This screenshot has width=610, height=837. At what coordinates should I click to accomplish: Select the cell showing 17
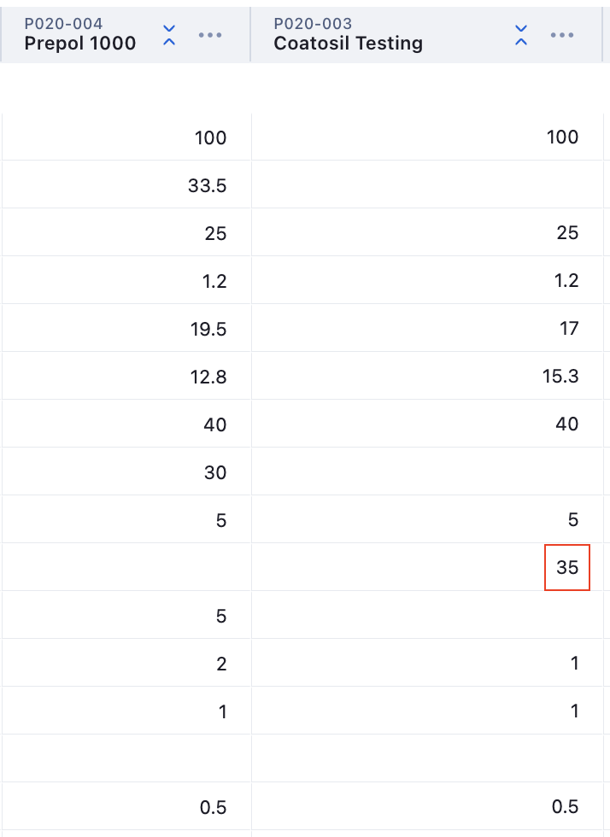click(569, 329)
